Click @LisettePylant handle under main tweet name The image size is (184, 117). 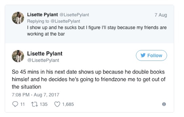click(43, 60)
